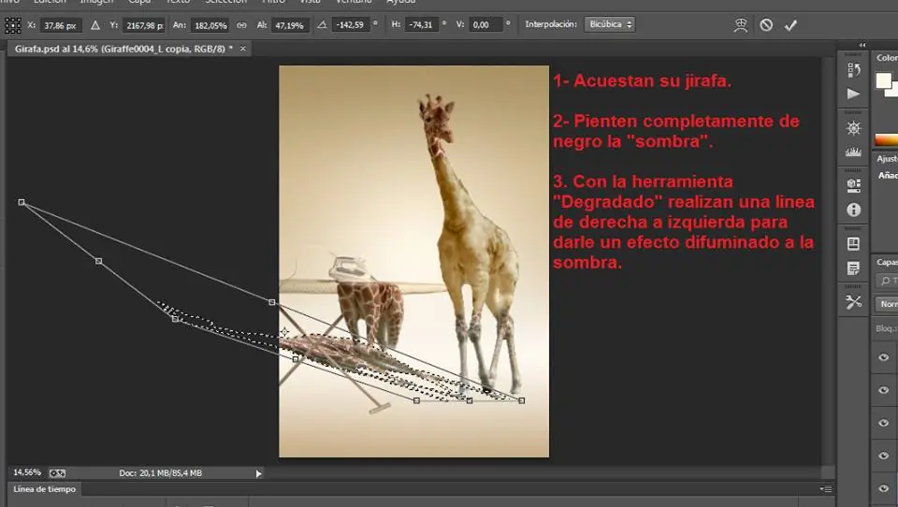
Task: Click the An width field showing 182,05%
Action: click(x=210, y=25)
